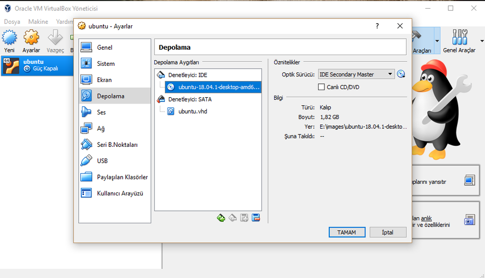485x278 pixels.
Task: Select Denetleyici: SATA controller in tree
Action: [190, 99]
